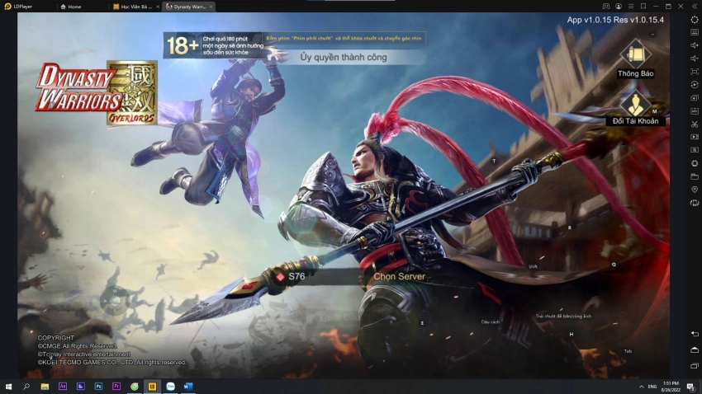Image resolution: width=702 pixels, height=394 pixels.
Task: Collapse the sidebar with the double-chevron
Action: point(695,6)
